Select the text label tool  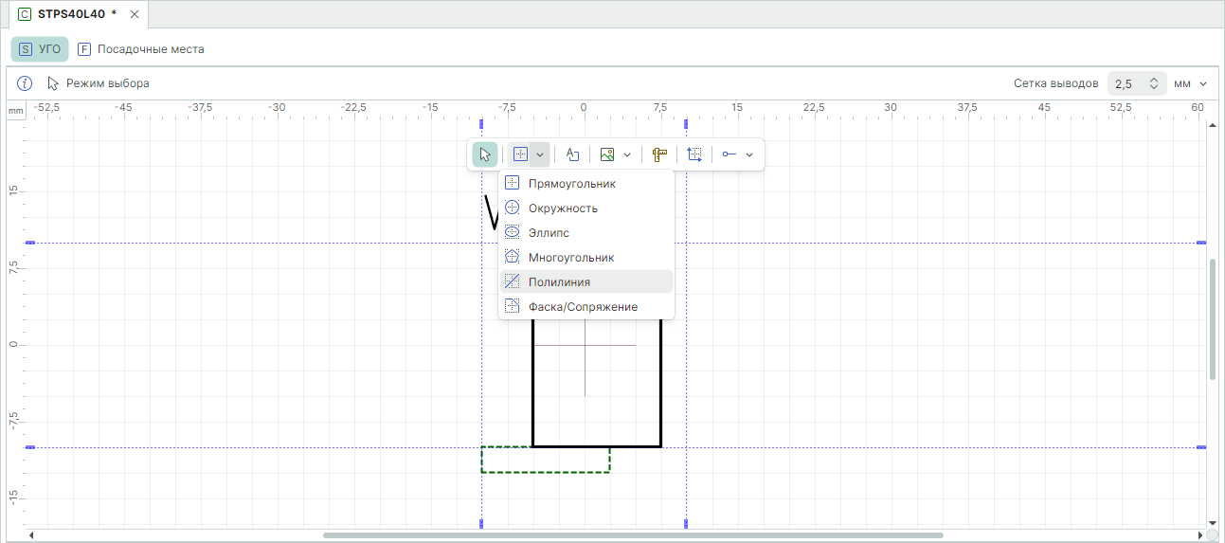click(572, 154)
